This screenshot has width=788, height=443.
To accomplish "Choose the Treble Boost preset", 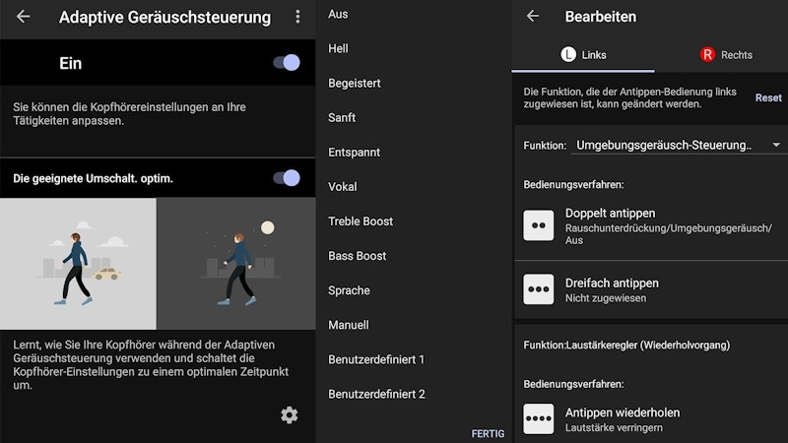I will [361, 221].
